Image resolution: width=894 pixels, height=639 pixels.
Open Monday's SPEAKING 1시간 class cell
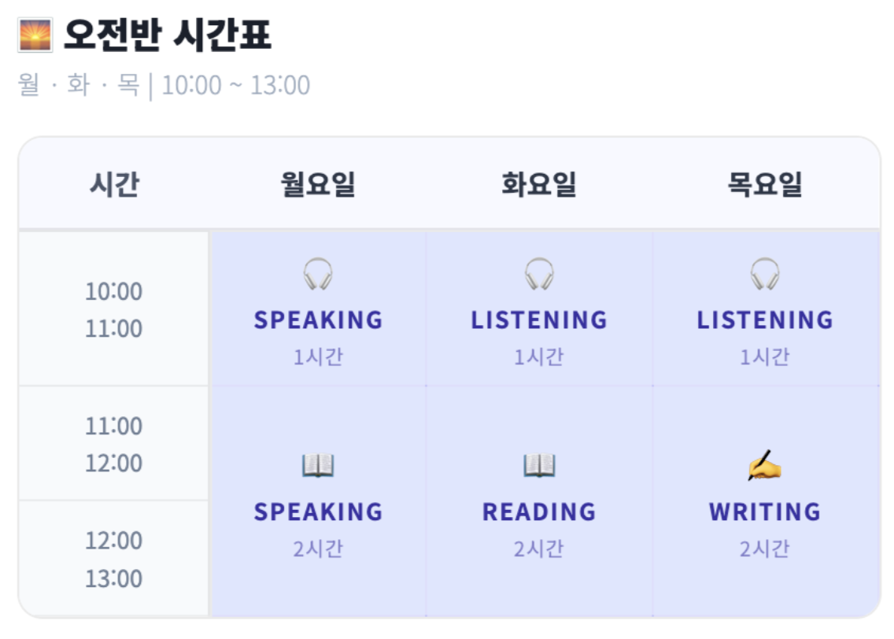pyautogui.click(x=318, y=308)
